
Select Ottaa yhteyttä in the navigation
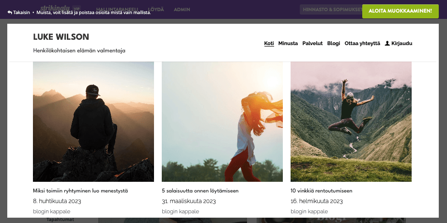click(x=362, y=44)
